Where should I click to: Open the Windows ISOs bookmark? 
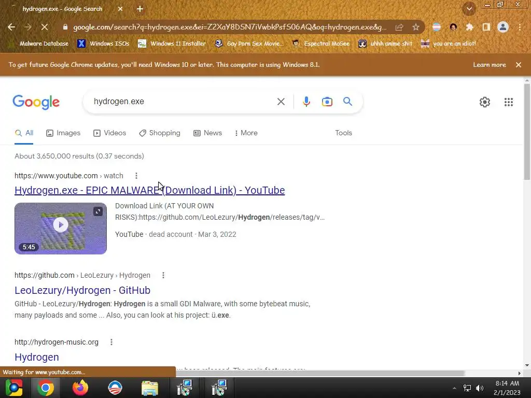coord(103,44)
